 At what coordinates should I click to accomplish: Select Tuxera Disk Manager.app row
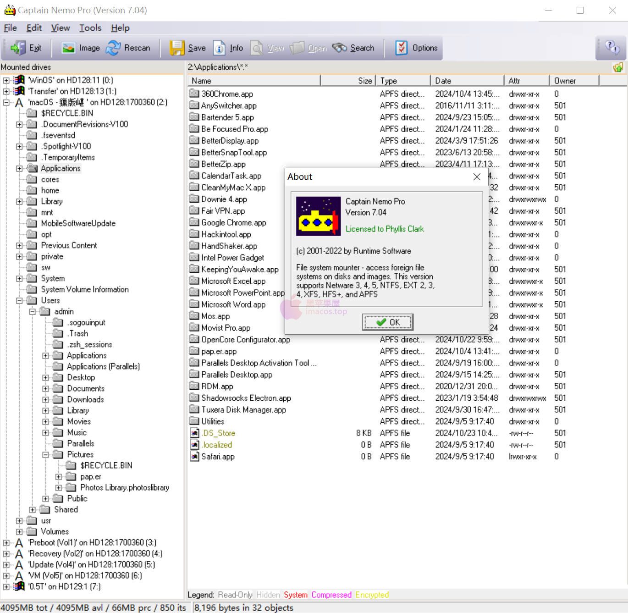pyautogui.click(x=243, y=410)
